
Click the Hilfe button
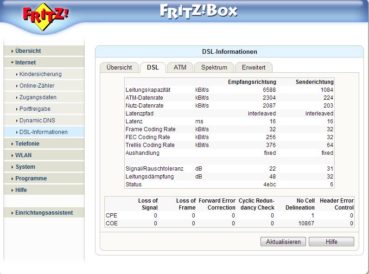click(331, 242)
